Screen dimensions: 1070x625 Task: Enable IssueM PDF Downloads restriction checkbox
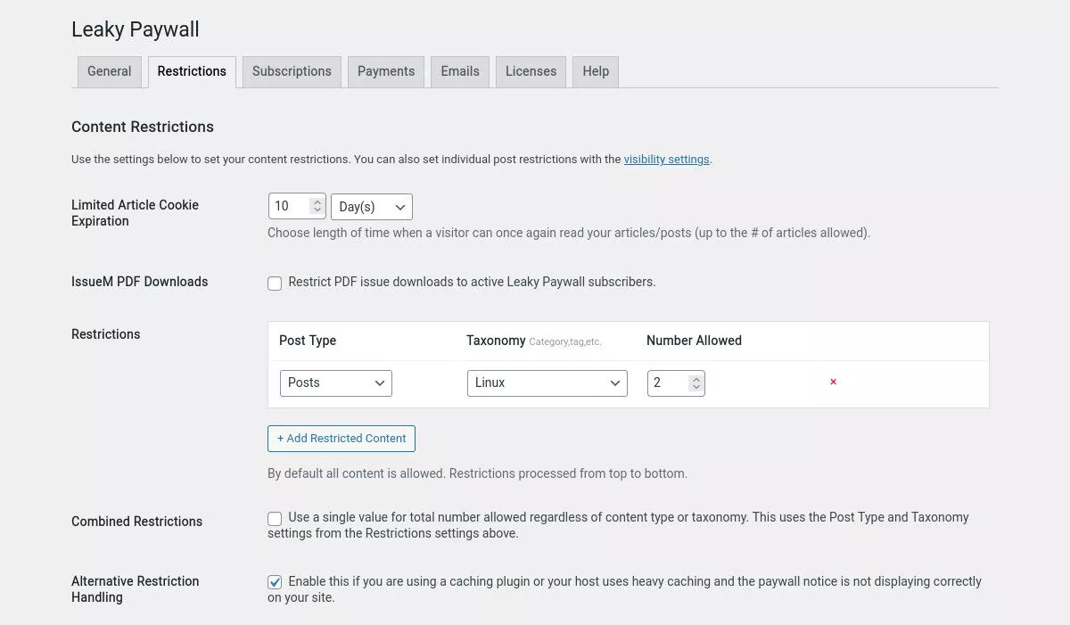coord(275,284)
